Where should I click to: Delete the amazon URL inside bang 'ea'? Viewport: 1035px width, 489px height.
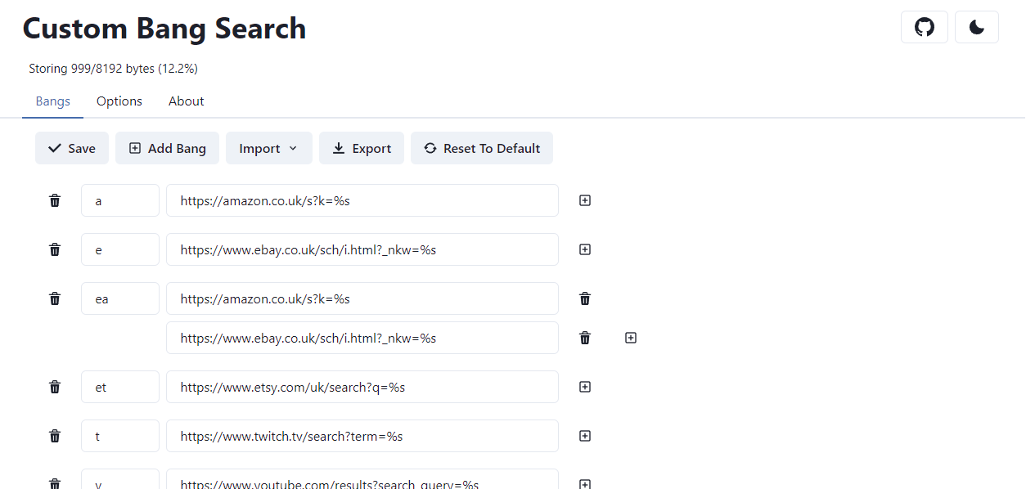[584, 298]
